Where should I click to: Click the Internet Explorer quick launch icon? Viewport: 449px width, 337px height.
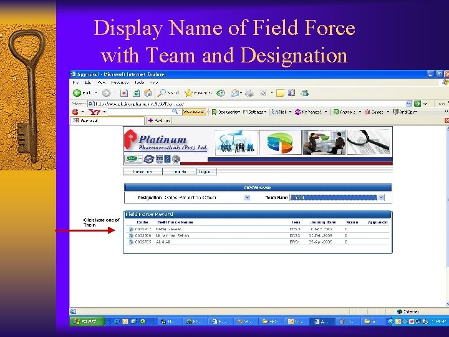click(117, 321)
